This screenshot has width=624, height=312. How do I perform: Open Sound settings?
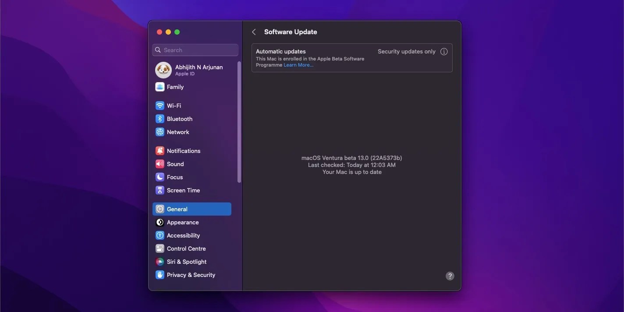174,163
